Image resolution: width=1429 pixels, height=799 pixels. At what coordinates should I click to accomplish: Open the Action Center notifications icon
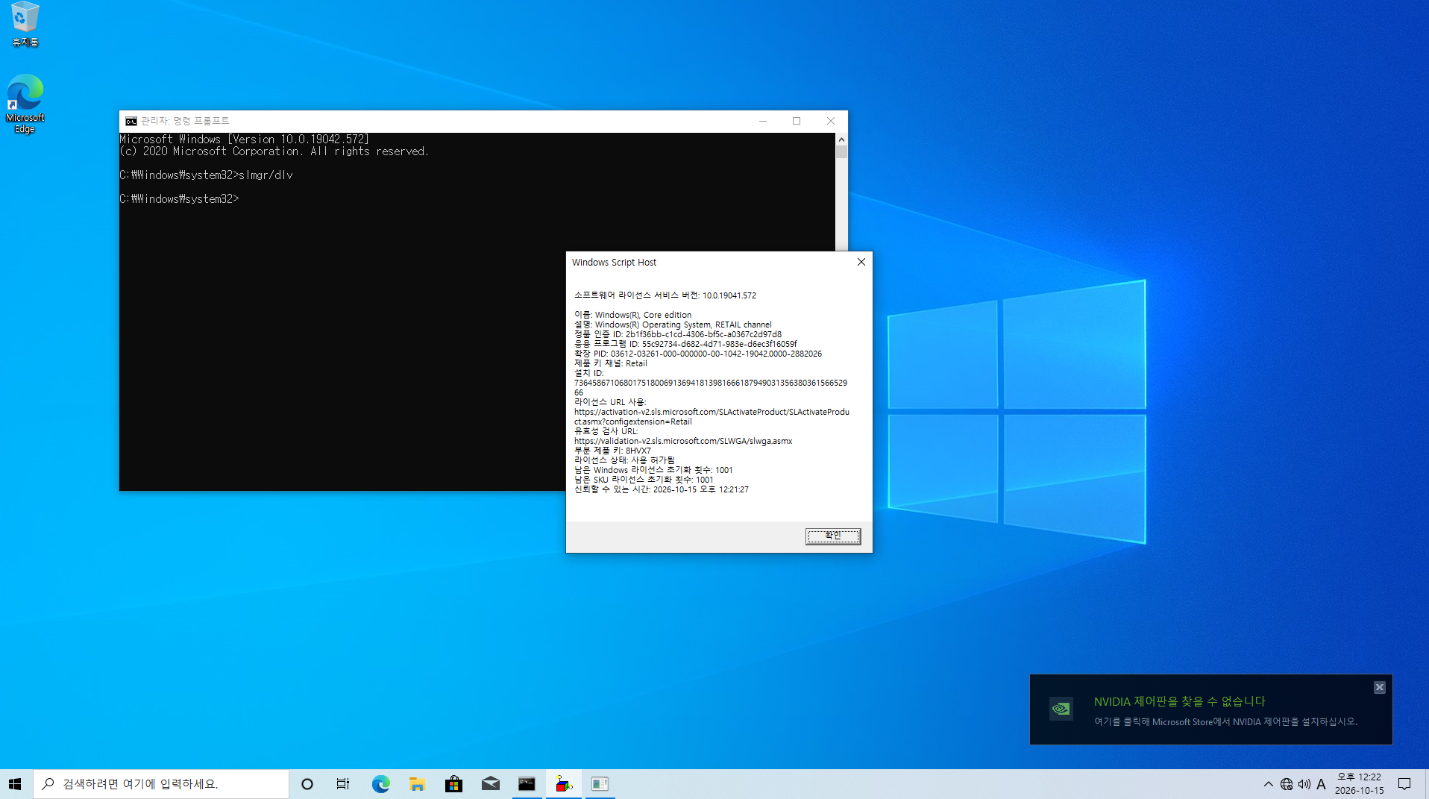1404,784
